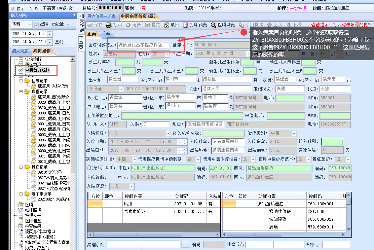The height and width of the screenshot is (250, 374).
Task: Toggle the 显示 checkbox
Action: click(x=13, y=8)
